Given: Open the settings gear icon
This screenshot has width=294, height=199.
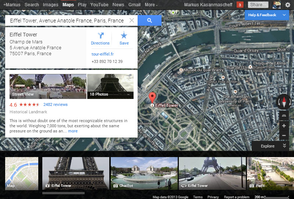Looking at the screenshot, I should click(287, 5).
